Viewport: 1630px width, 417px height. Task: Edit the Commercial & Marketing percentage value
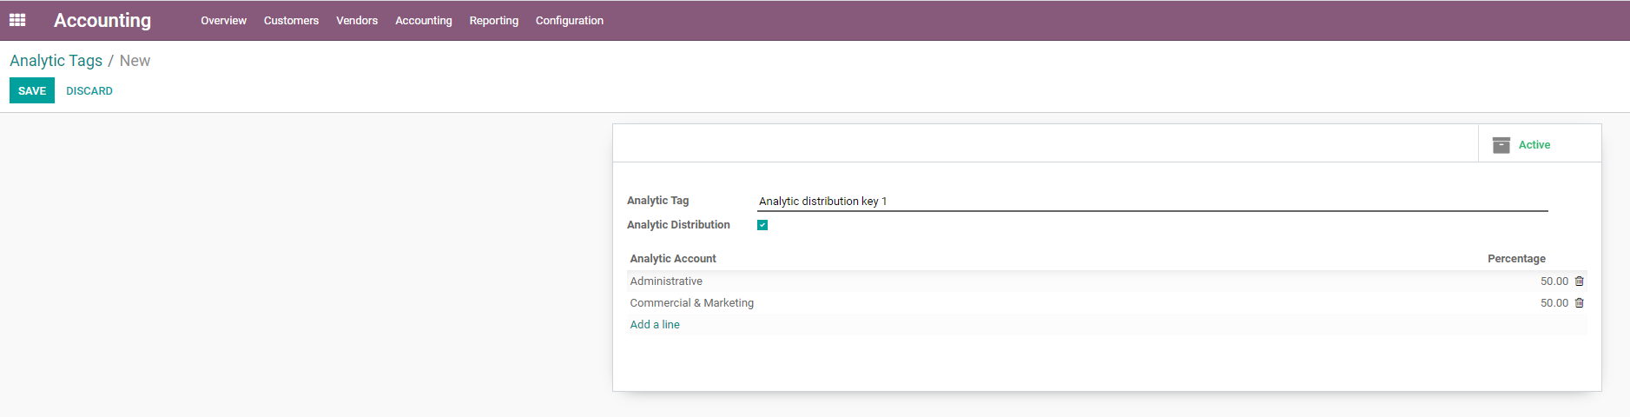tap(1554, 303)
